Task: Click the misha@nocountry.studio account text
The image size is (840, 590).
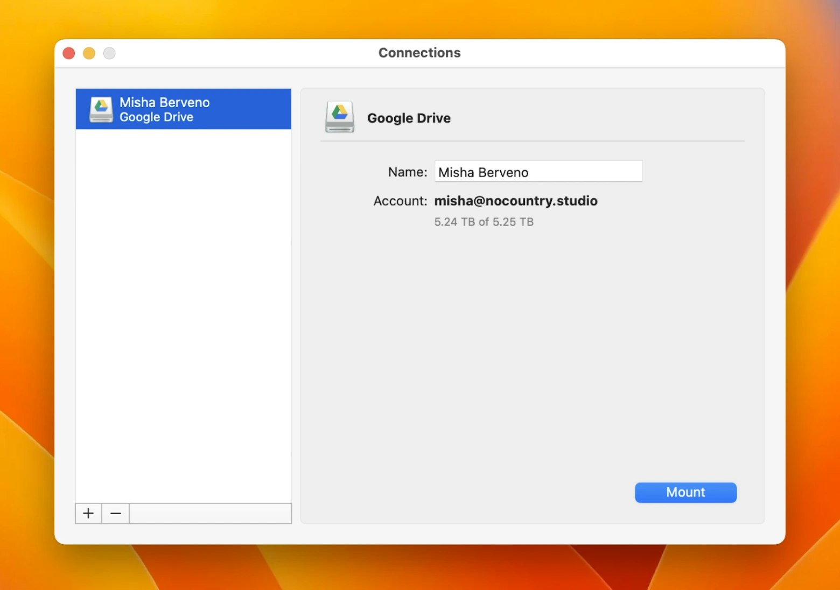Action: point(516,201)
